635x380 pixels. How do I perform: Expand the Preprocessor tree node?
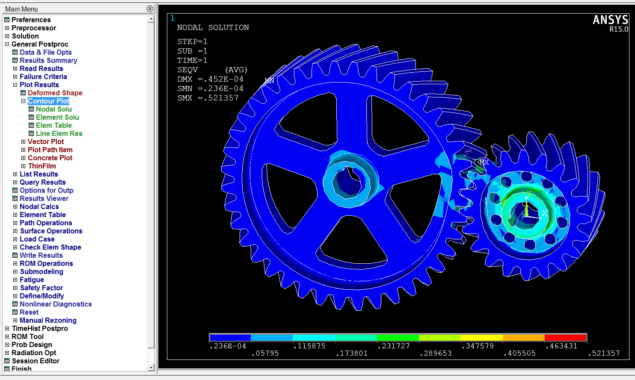(x=7, y=28)
